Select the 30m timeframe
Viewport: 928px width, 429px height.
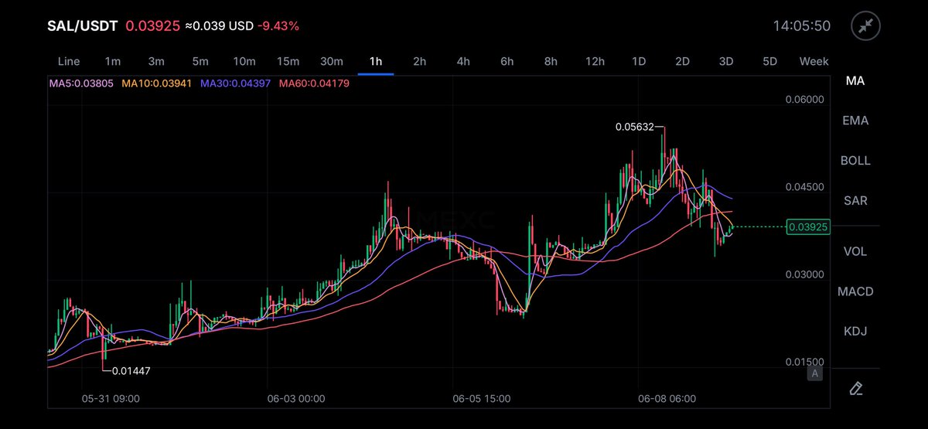(x=332, y=61)
